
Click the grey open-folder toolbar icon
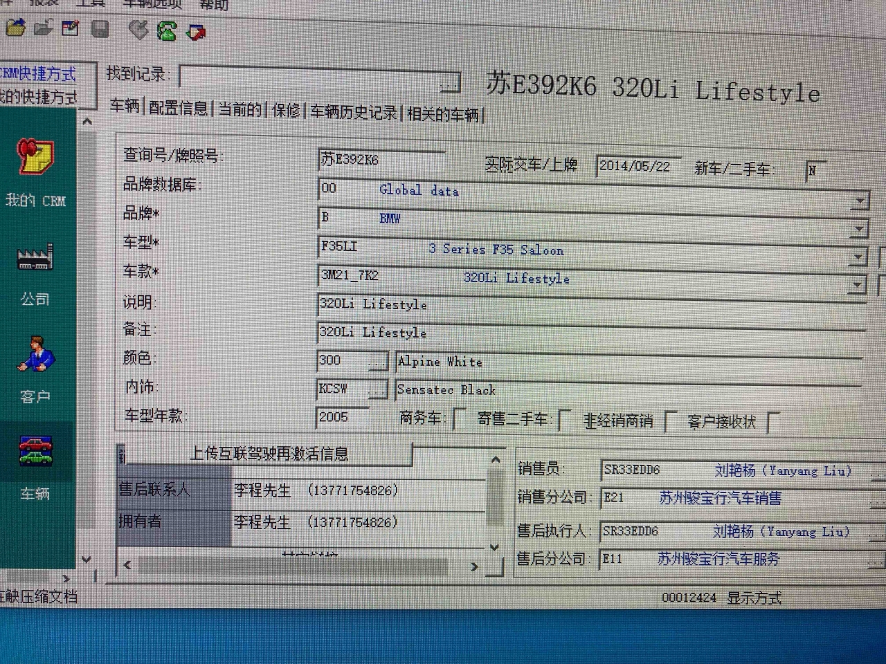coord(43,28)
